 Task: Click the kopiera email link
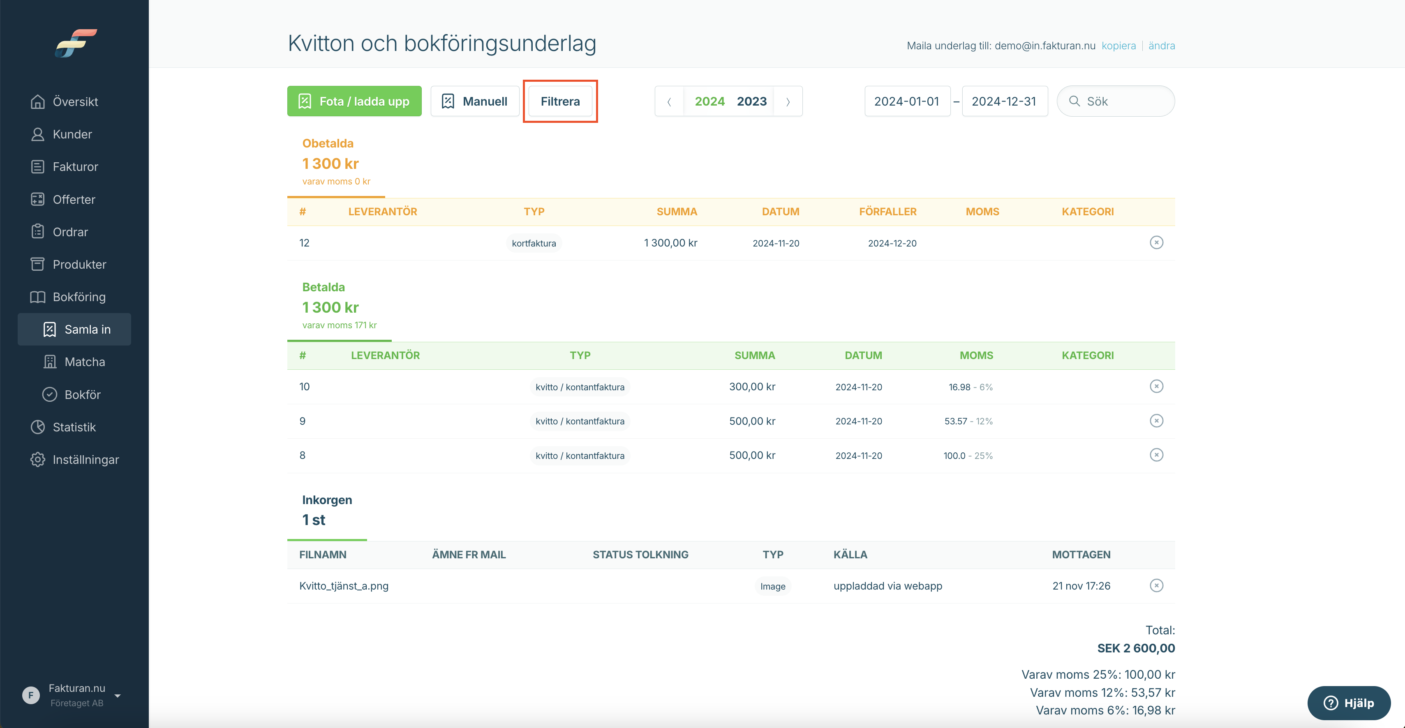click(x=1118, y=46)
